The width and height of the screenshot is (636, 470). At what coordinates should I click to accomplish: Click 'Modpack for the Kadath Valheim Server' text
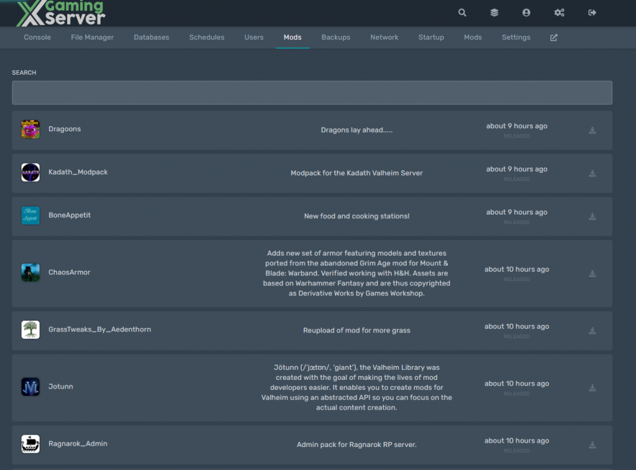357,173
